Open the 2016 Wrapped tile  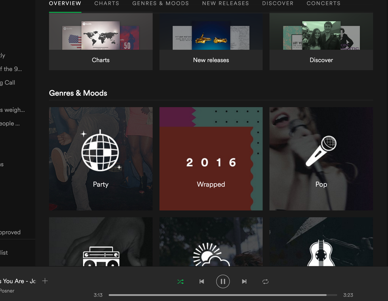(x=211, y=159)
